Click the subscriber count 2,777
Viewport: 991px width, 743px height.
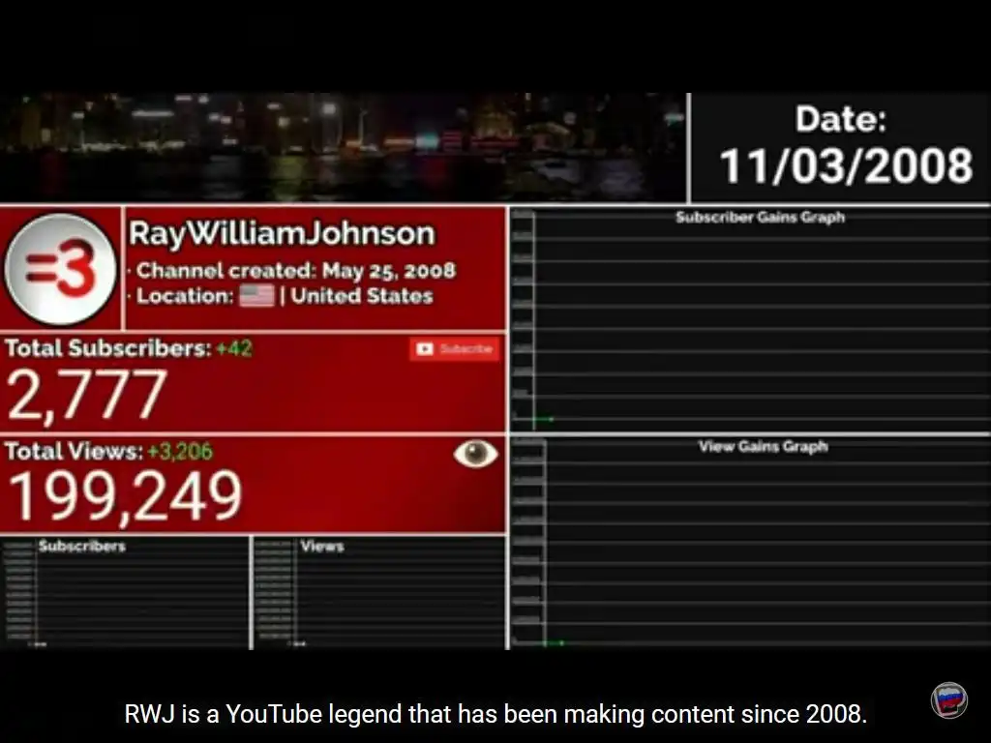coord(86,395)
